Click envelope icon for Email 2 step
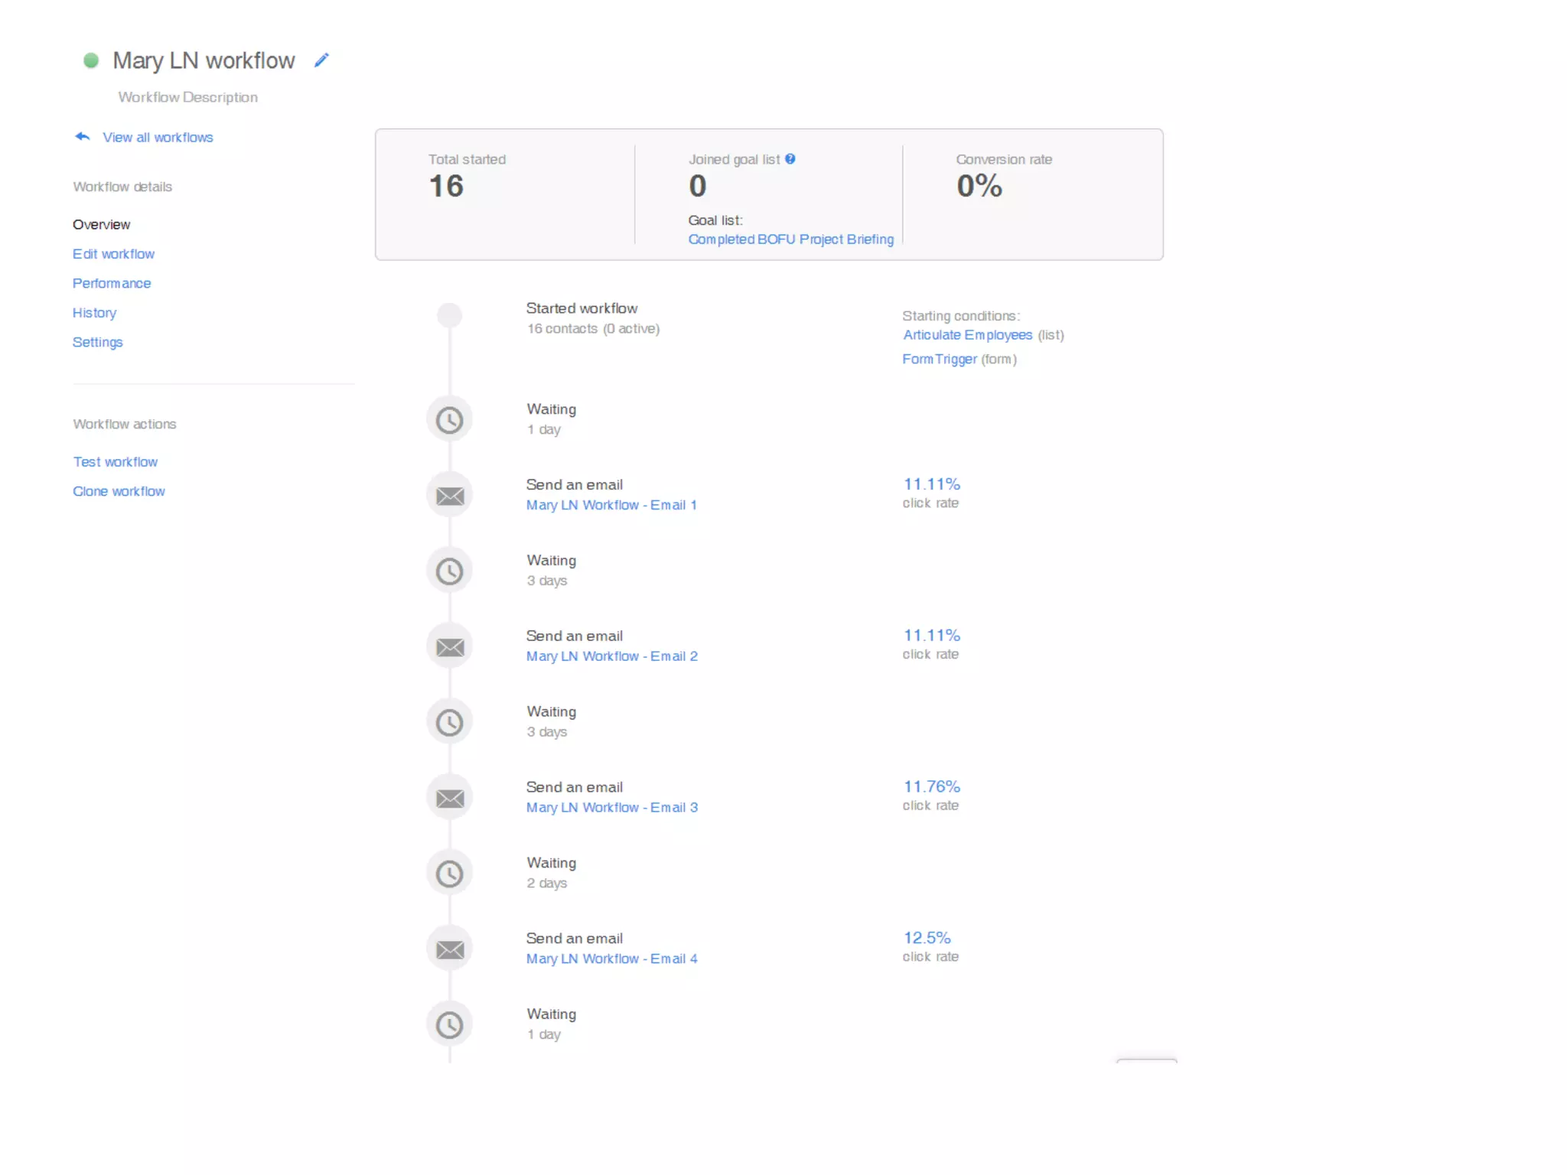 pyautogui.click(x=449, y=647)
